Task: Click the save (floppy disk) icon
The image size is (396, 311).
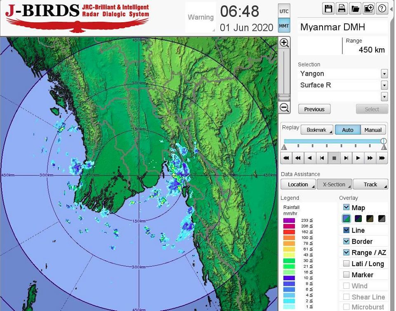Action: coord(329,9)
